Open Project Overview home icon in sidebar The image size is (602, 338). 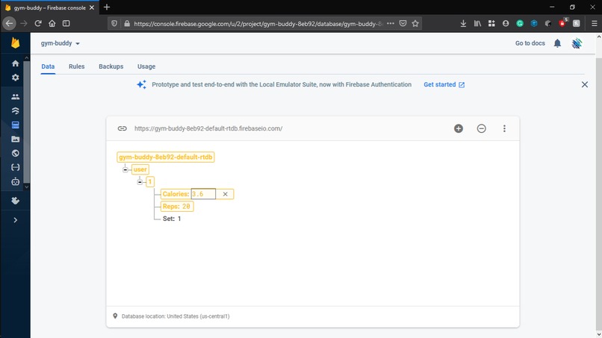point(16,63)
